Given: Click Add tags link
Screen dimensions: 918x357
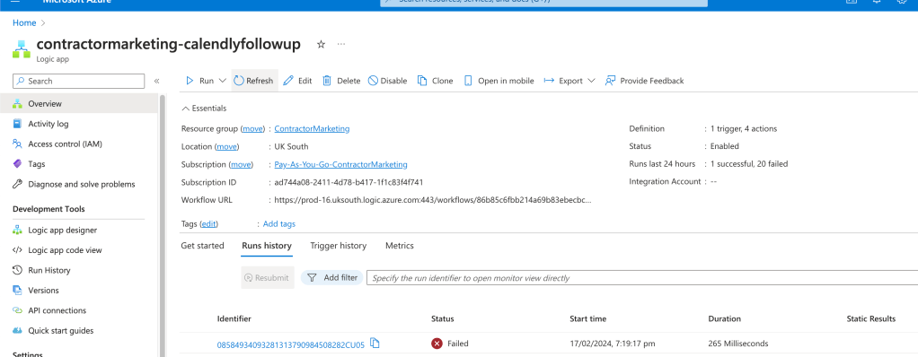Looking at the screenshot, I should click(x=279, y=223).
